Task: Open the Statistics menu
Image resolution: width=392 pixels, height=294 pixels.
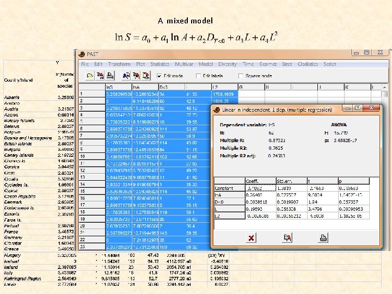Action: 160,64
